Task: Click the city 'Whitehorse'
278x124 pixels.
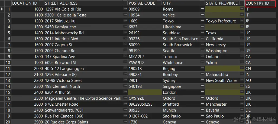Action: tap(173, 63)
